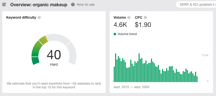Click the CPC metric label
Viewport: 216px width, 96px height.
139,18
